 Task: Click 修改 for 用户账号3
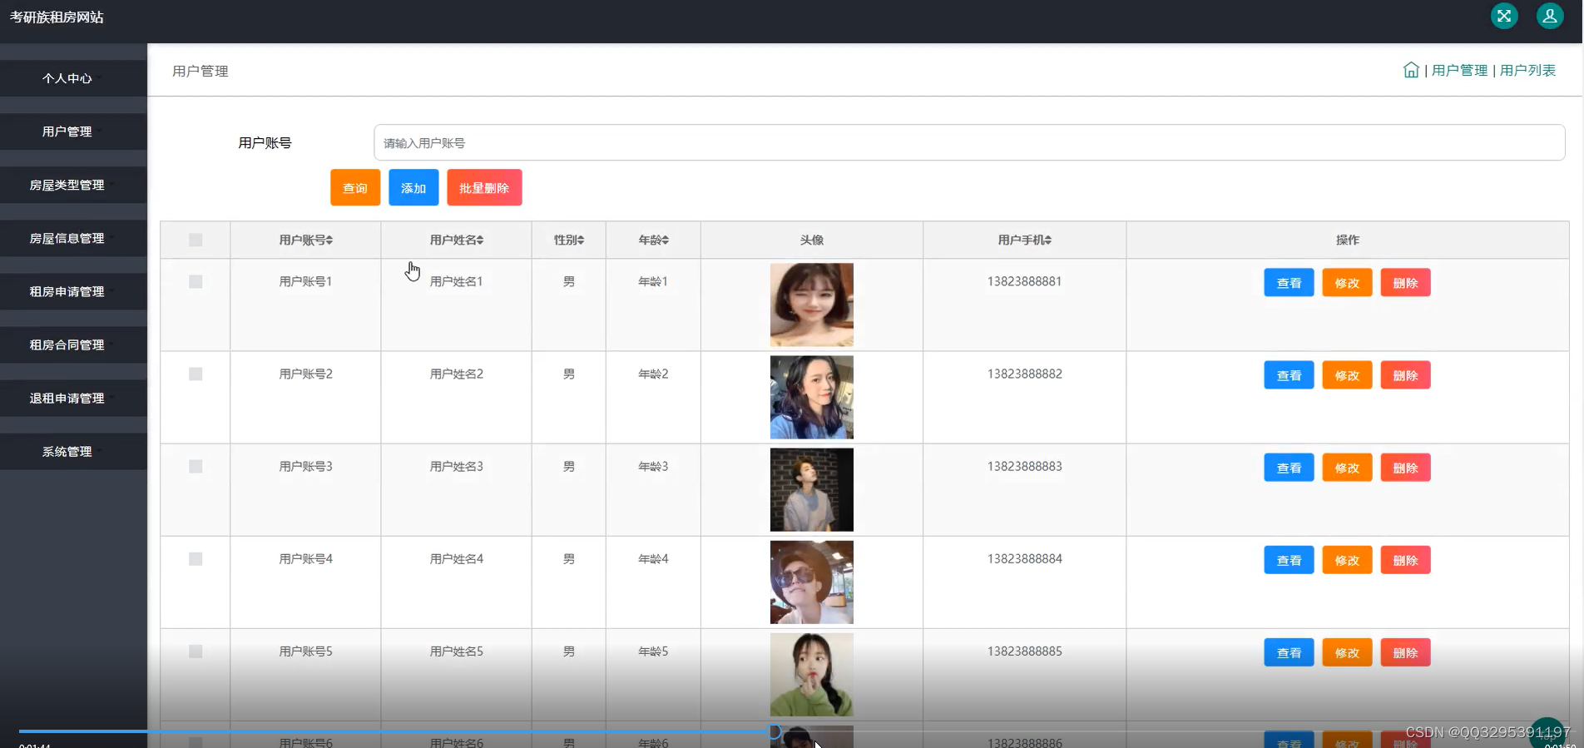[x=1347, y=468]
